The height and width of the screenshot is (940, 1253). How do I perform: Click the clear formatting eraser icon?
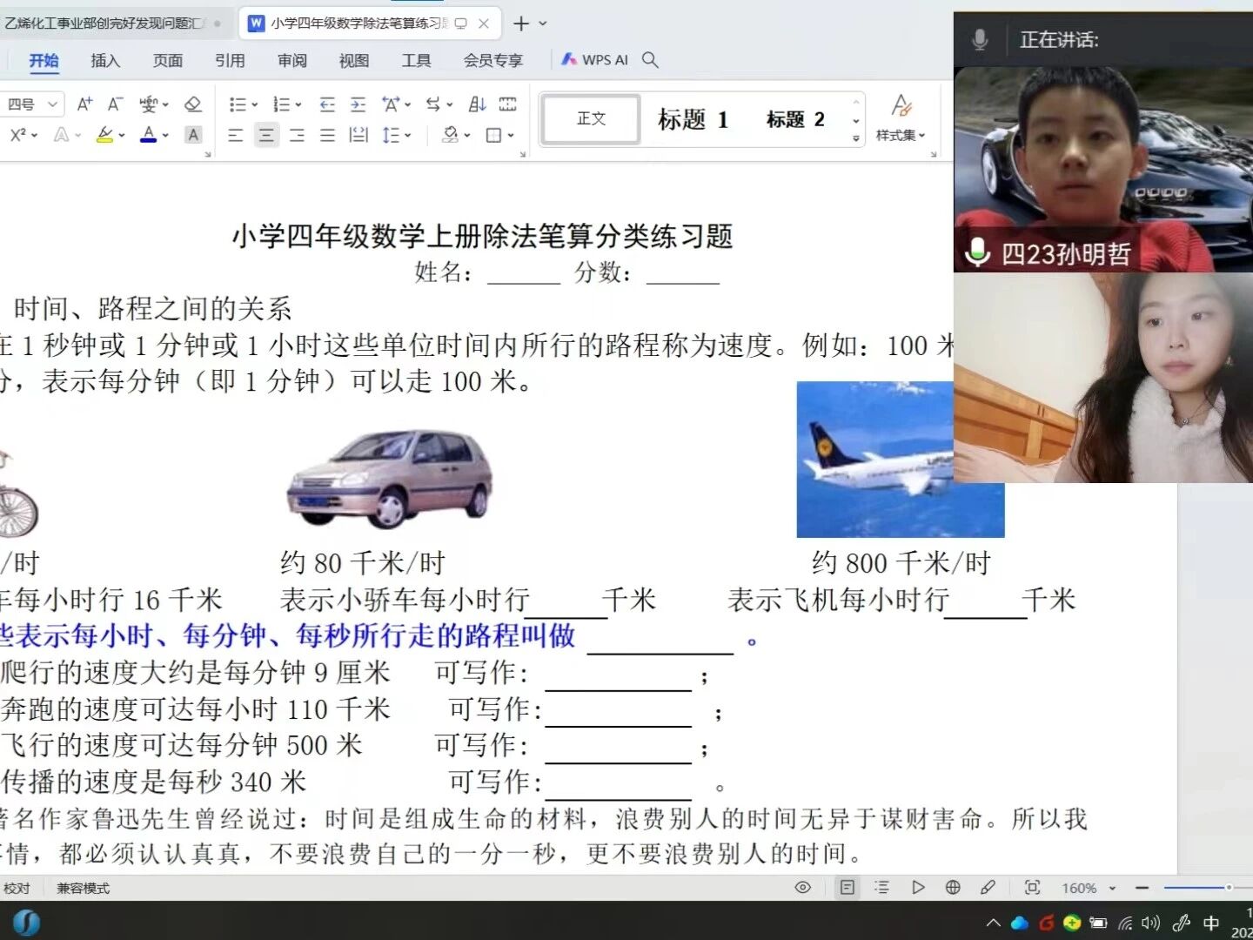pyautogui.click(x=193, y=104)
